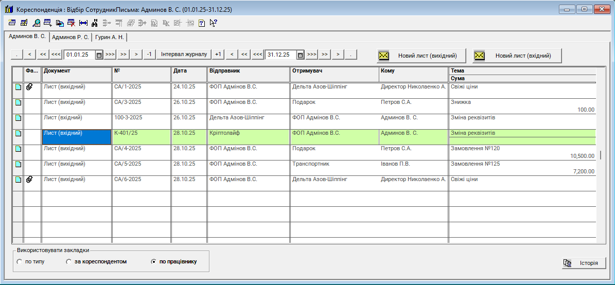Image resolution: width=615 pixels, height=285 pixels.
Task: Choose the 'по працівнику' radio button
Action: [153, 262]
